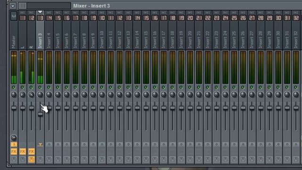This screenshot has width=302, height=170.
Task: Click the Master output play arrow button
Action: coord(14,144)
